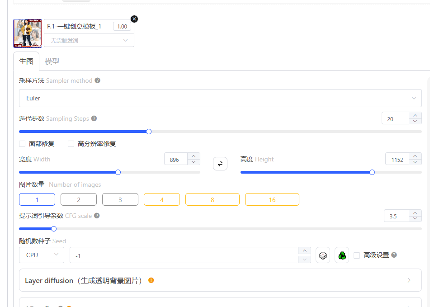Switch to the 模型 tab

(52, 61)
